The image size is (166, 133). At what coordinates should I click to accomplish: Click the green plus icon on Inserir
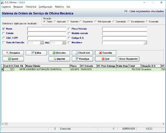(9, 59)
